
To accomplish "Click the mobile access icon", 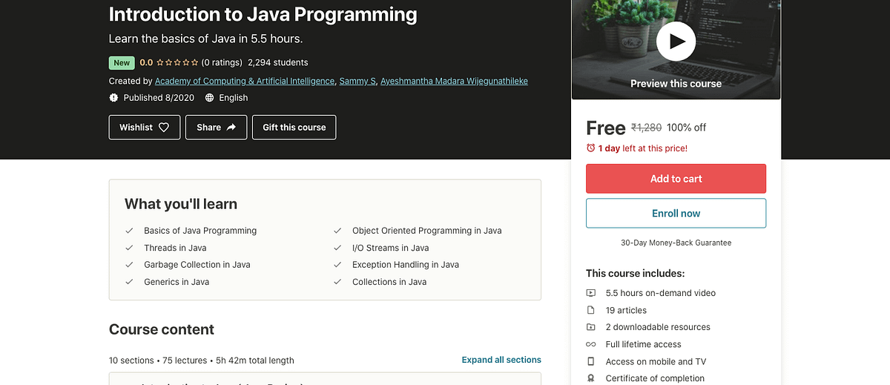I will pos(591,361).
